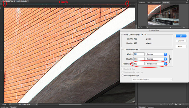Create new adjustment layer icon
189x108 pixels.
click(x=172, y=104)
